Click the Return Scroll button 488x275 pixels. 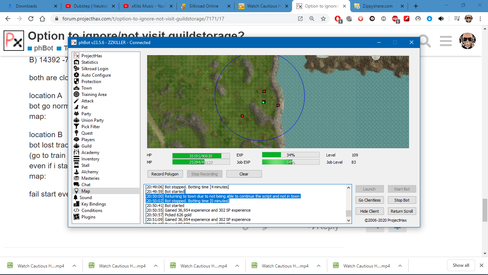402,211
